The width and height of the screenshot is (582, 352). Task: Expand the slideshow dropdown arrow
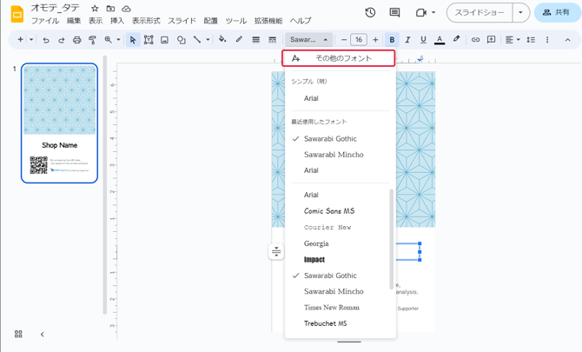point(520,13)
